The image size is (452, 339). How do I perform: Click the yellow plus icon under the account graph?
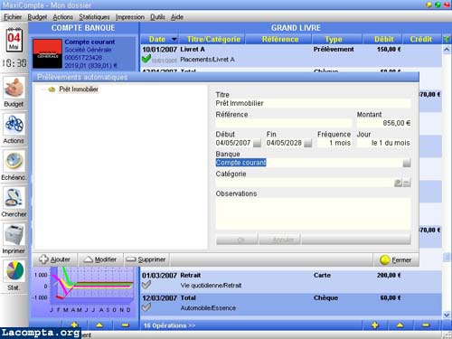tap(74, 325)
